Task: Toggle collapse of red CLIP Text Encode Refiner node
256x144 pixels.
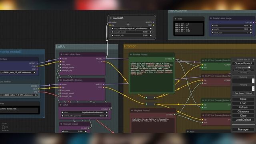Action: pyautogui.click(x=203, y=115)
